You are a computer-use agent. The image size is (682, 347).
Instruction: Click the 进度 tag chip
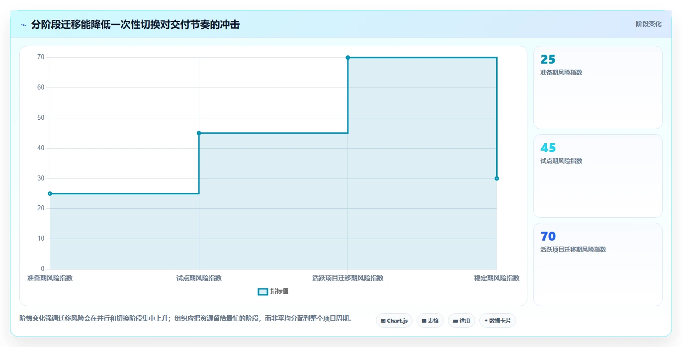tap(461, 321)
